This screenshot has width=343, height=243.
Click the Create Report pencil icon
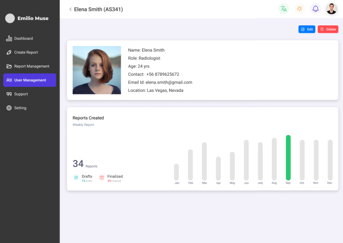coord(9,52)
